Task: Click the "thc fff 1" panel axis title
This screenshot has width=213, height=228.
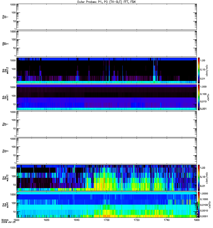Action: tap(5, 124)
